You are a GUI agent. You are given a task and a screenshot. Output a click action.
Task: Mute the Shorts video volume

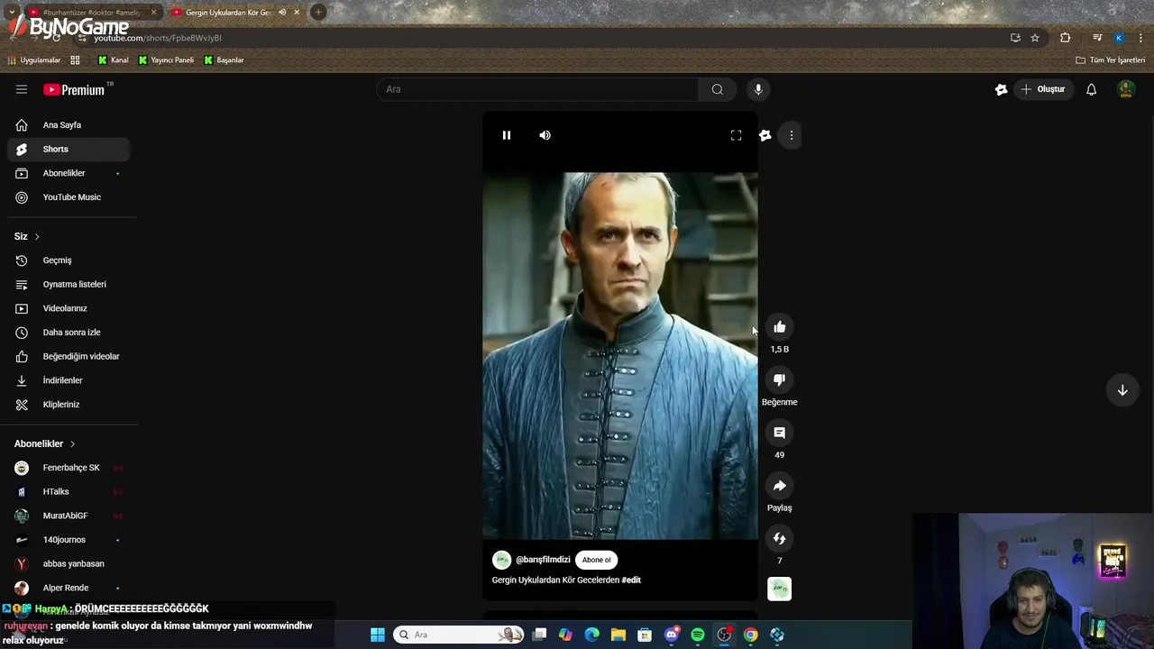pyautogui.click(x=545, y=135)
